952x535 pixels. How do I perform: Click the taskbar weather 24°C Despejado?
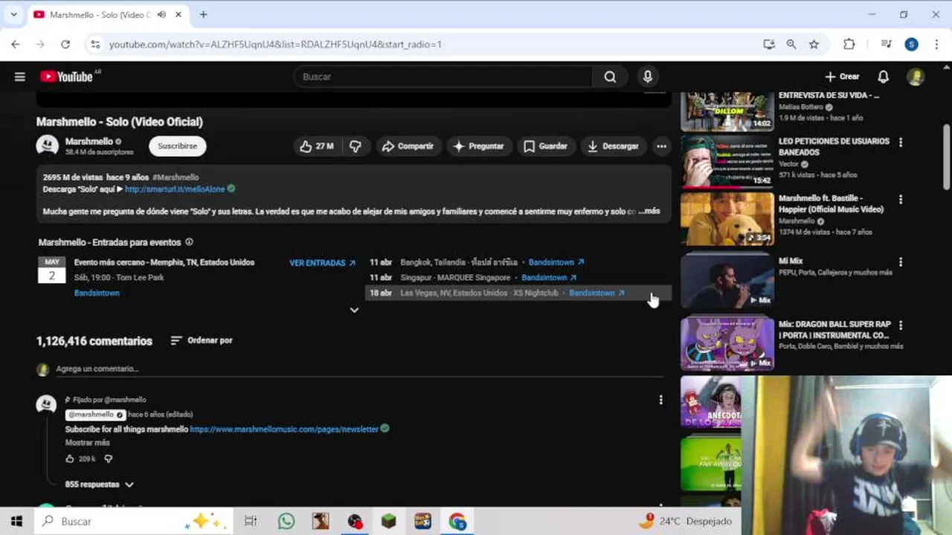(686, 522)
